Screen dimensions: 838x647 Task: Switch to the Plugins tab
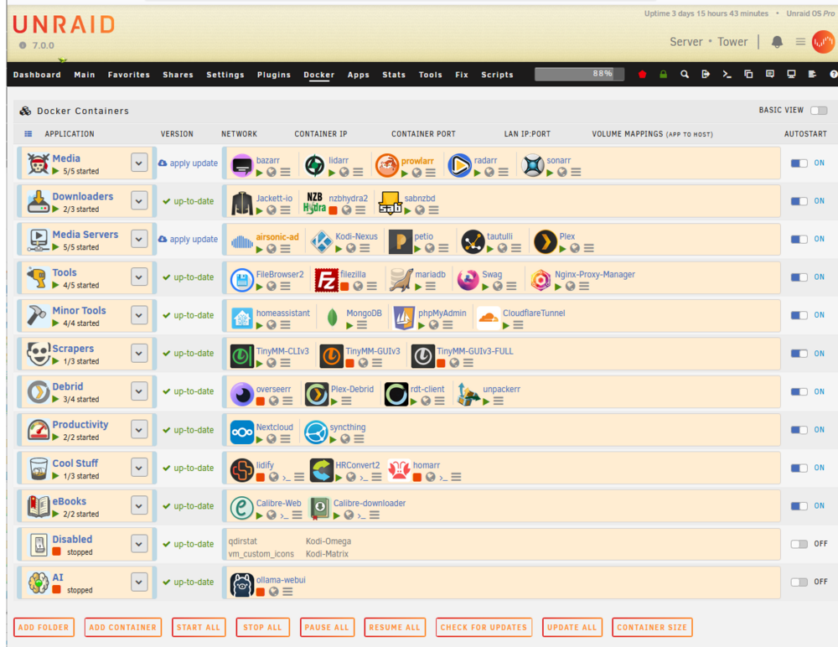pyautogui.click(x=274, y=75)
